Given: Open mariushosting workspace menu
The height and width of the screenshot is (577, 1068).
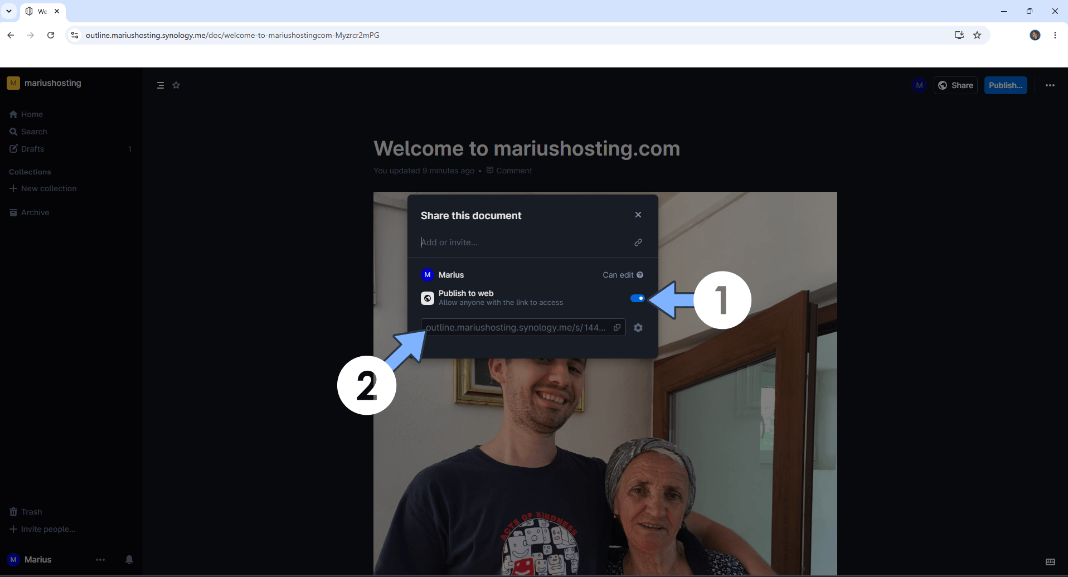Looking at the screenshot, I should tap(45, 83).
